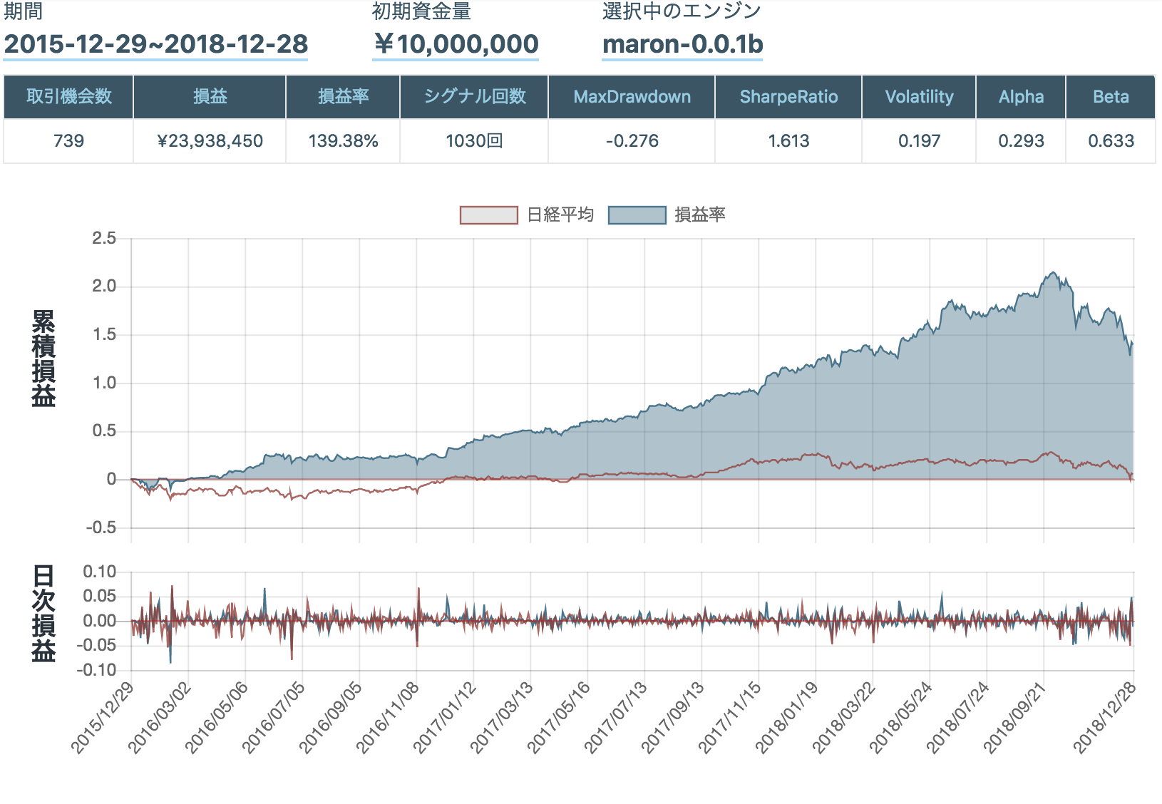Click the 日経平均 legend label
1162x804 pixels.
[x=560, y=215]
